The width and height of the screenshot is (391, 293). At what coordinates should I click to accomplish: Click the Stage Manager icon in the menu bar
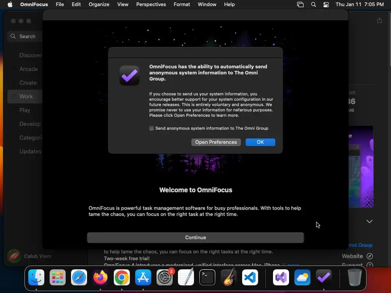pos(300,5)
